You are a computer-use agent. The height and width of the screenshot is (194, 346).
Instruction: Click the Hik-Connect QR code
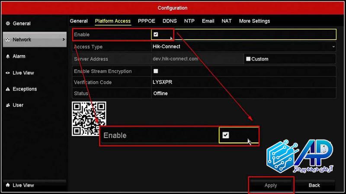click(89, 119)
